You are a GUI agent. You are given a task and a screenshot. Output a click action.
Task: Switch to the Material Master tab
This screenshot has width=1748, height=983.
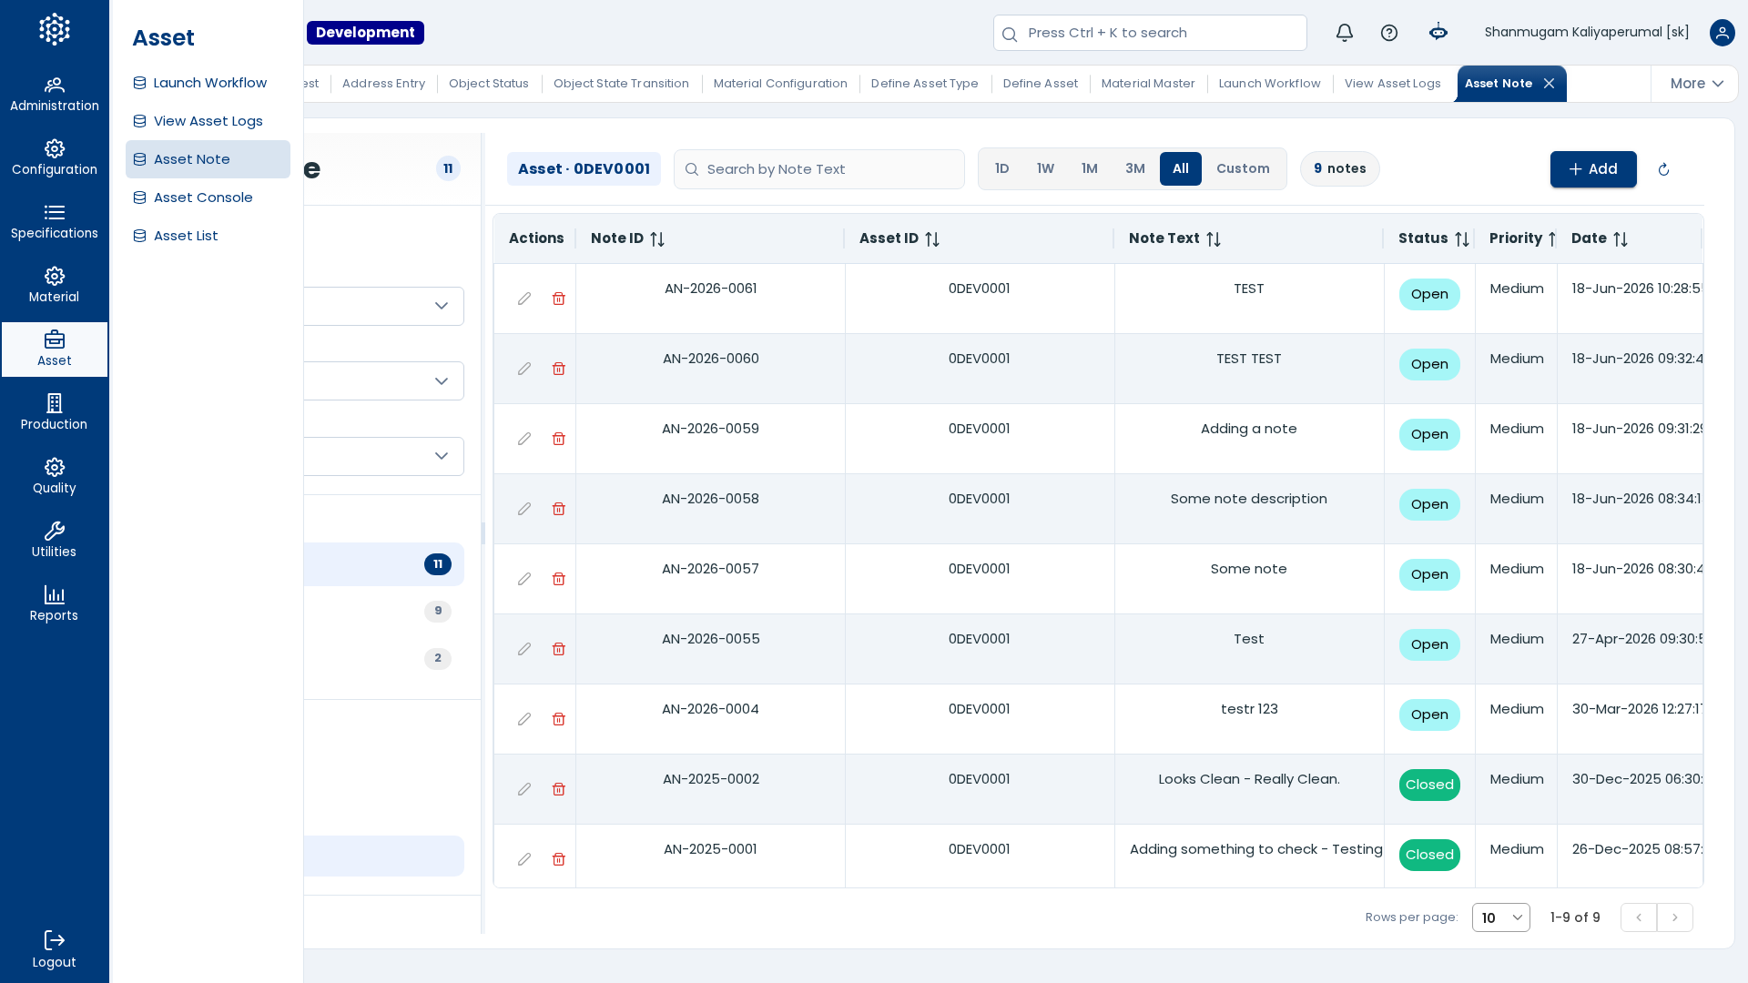coord(1148,84)
